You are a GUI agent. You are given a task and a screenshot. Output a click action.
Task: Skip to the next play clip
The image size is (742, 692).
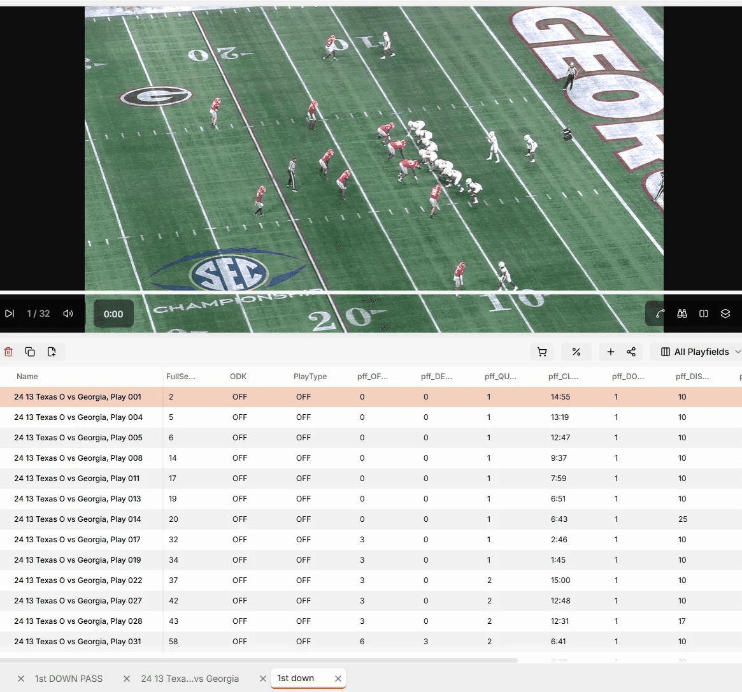10,314
